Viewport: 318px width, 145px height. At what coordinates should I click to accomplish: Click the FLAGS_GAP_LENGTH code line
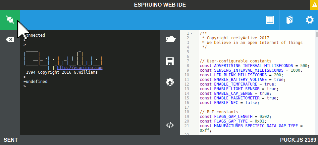pos(236,117)
